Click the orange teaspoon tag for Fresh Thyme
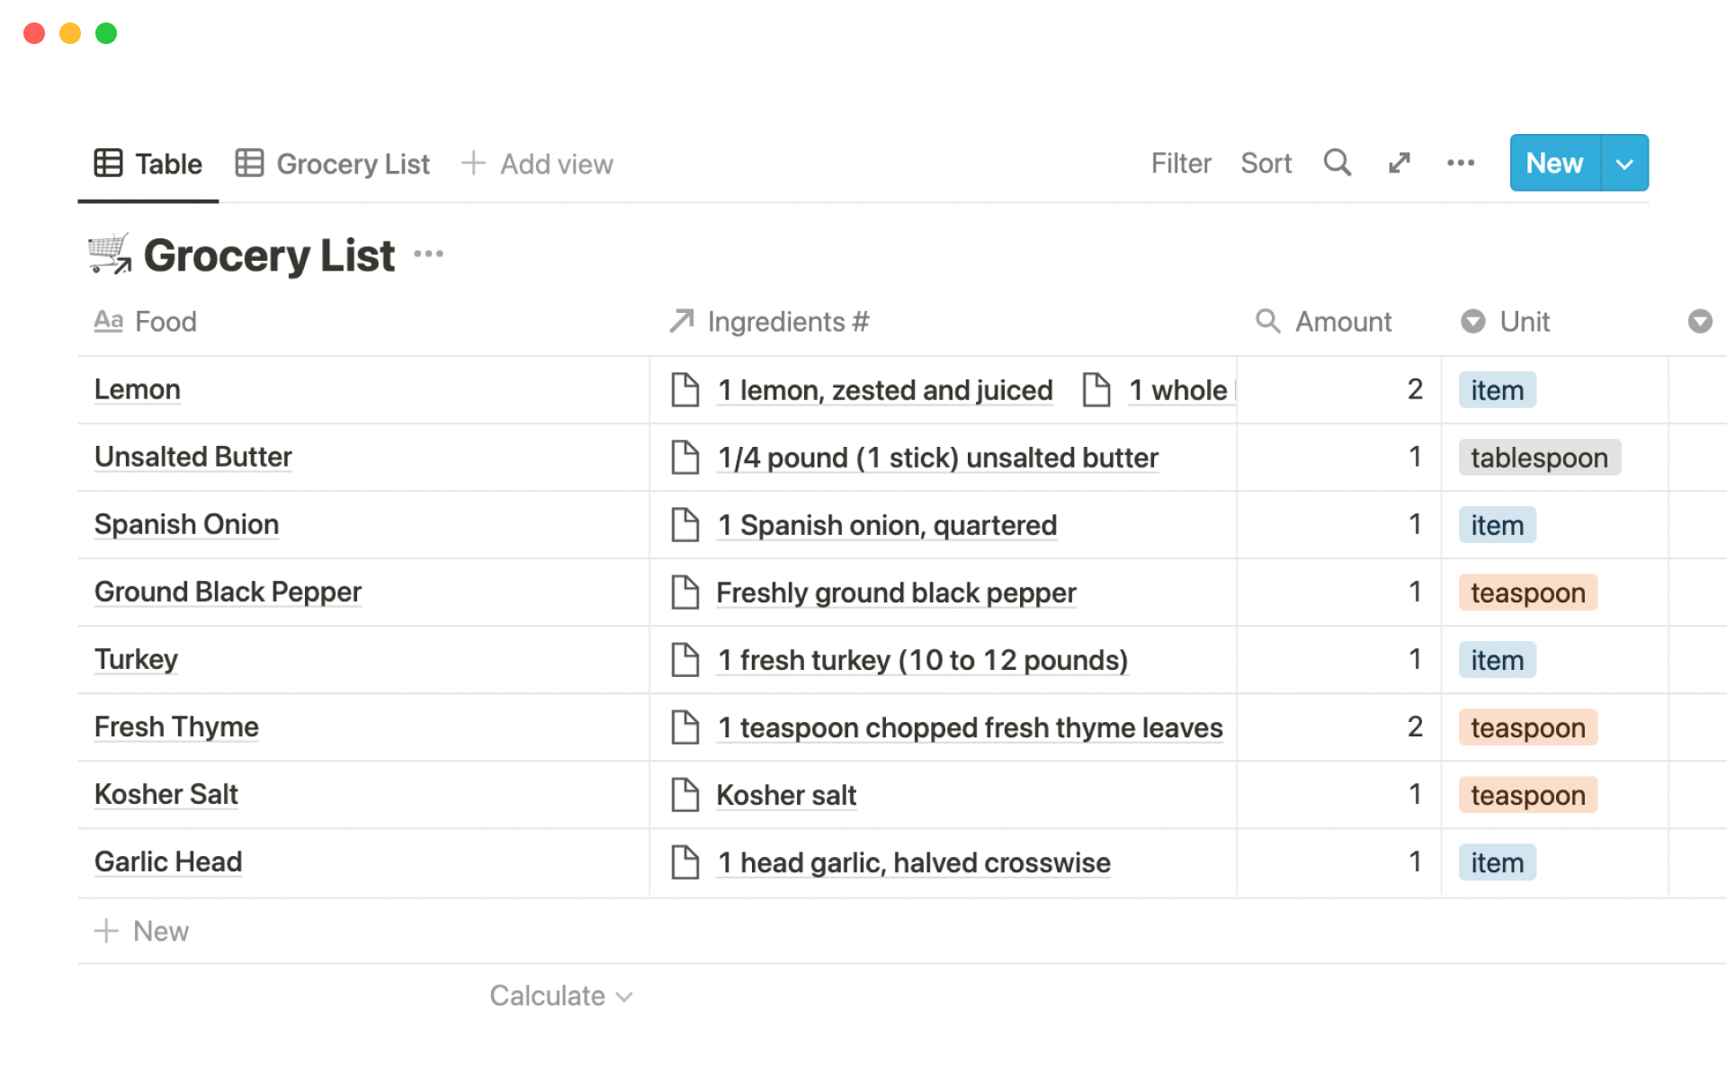The width and height of the screenshot is (1727, 1079). click(1527, 727)
